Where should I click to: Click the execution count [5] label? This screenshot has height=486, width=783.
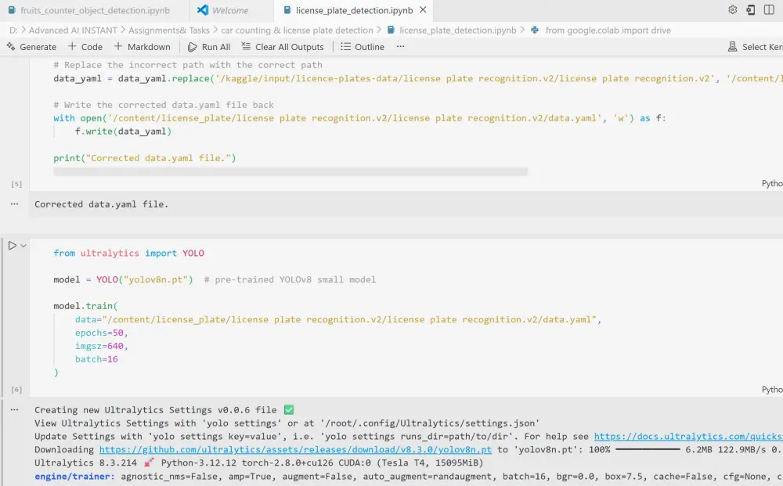pyautogui.click(x=16, y=184)
